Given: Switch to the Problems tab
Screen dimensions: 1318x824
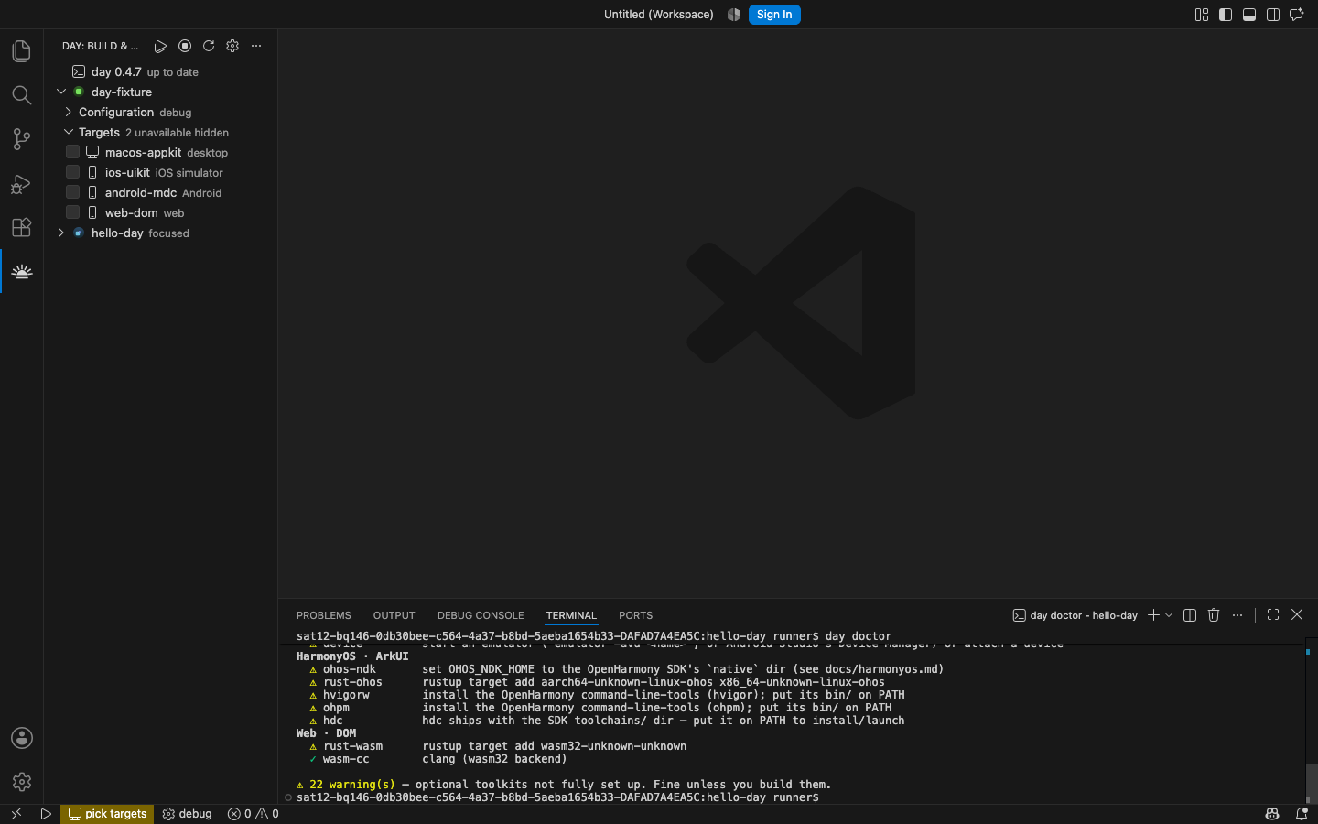Looking at the screenshot, I should tap(324, 615).
